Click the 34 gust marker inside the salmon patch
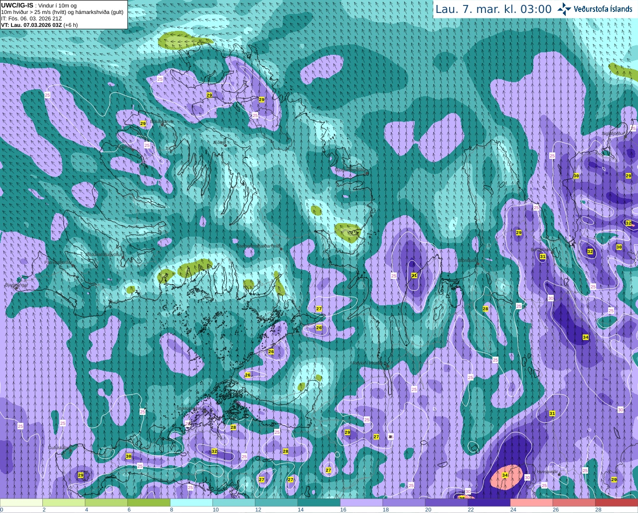 pos(505,475)
